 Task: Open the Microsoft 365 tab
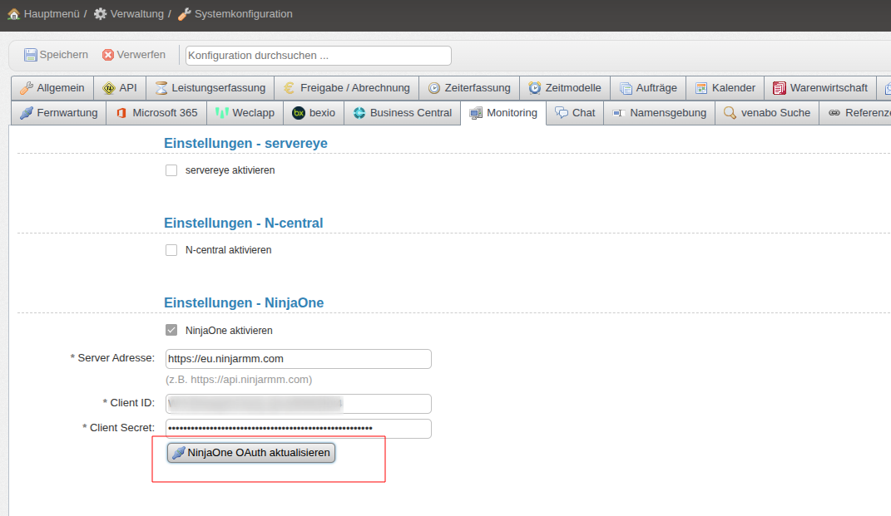pyautogui.click(x=156, y=113)
